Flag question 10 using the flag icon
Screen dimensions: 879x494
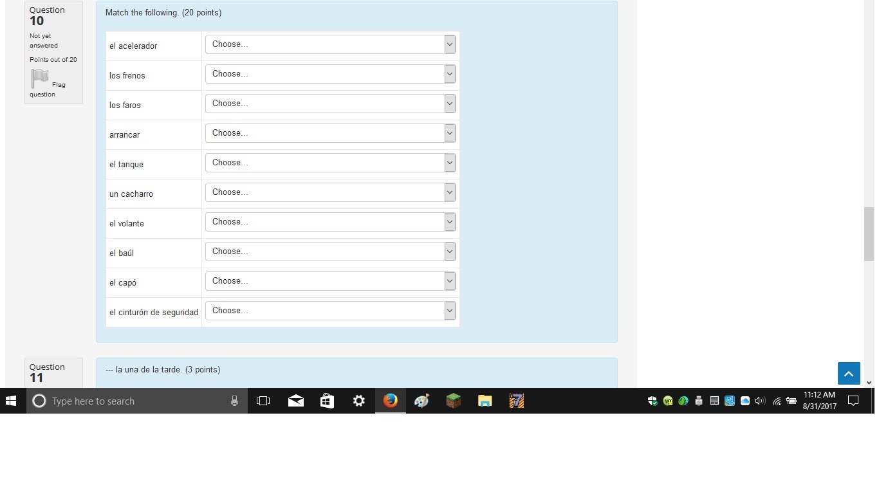pos(40,78)
